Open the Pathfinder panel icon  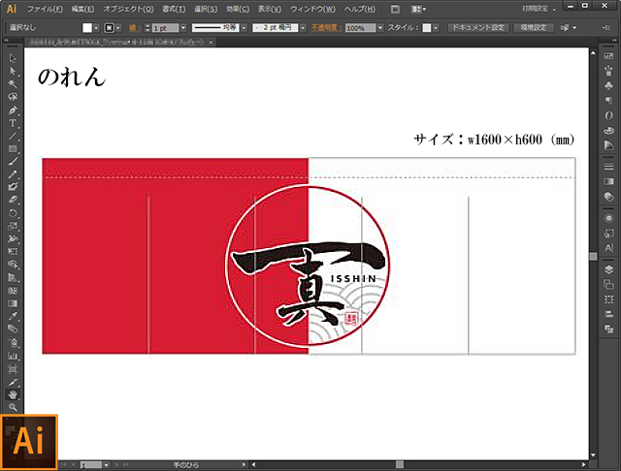(x=608, y=330)
